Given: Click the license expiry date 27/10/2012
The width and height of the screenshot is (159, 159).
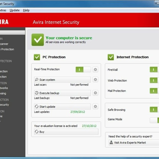Looking at the screenshot, I should click(x=89, y=126).
